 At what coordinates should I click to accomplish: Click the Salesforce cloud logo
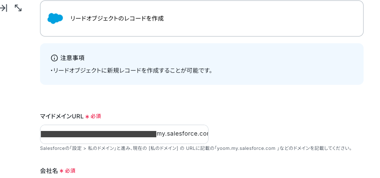click(55, 18)
